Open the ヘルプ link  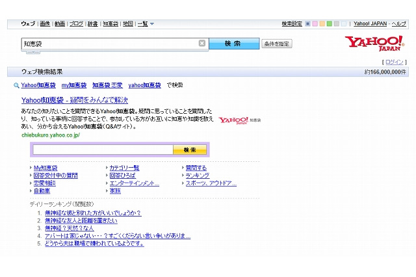[398, 23]
